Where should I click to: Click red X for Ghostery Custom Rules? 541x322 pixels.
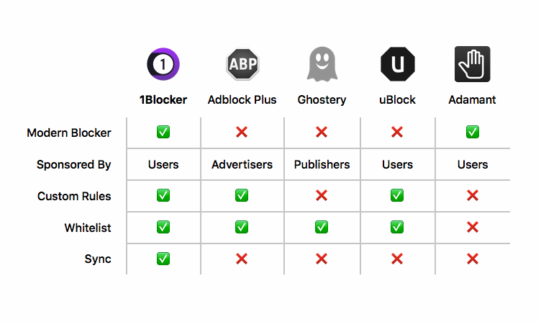tap(322, 195)
